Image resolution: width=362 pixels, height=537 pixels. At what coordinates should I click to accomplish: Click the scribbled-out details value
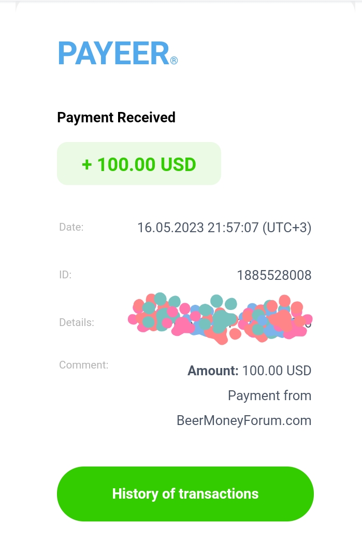pos(220,318)
